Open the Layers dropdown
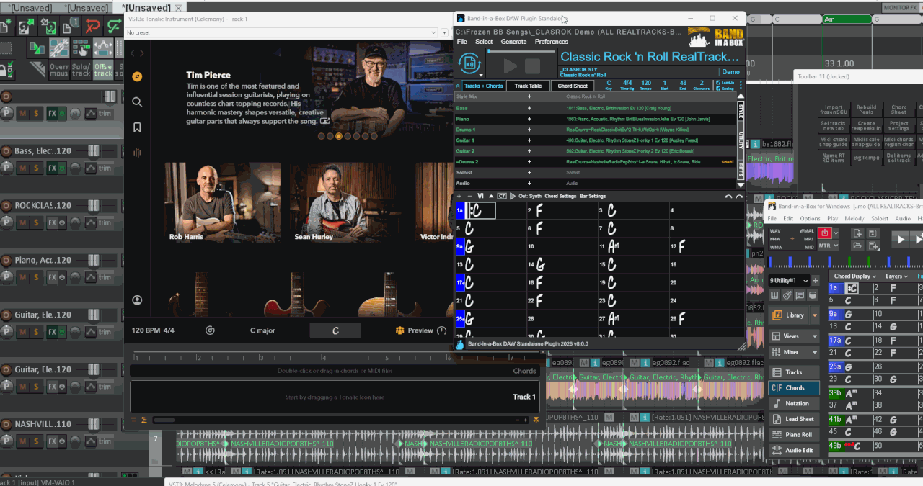This screenshot has height=486, width=923. tap(897, 276)
